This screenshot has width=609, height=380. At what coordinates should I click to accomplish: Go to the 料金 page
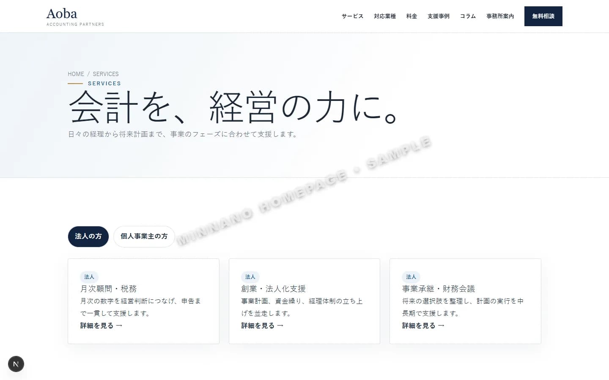click(x=411, y=16)
